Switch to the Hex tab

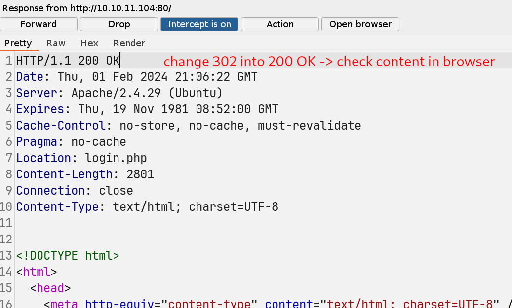click(x=89, y=43)
